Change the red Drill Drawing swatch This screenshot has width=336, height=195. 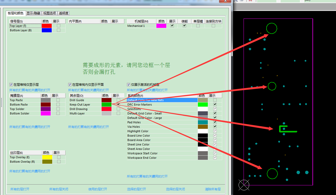tap(107, 109)
